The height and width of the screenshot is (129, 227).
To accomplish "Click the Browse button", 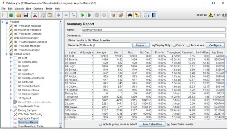I will click(x=141, y=45).
